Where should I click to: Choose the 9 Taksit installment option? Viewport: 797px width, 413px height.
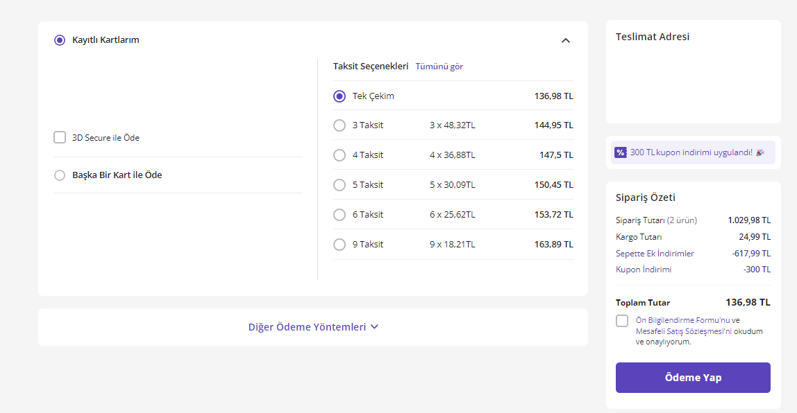click(339, 245)
